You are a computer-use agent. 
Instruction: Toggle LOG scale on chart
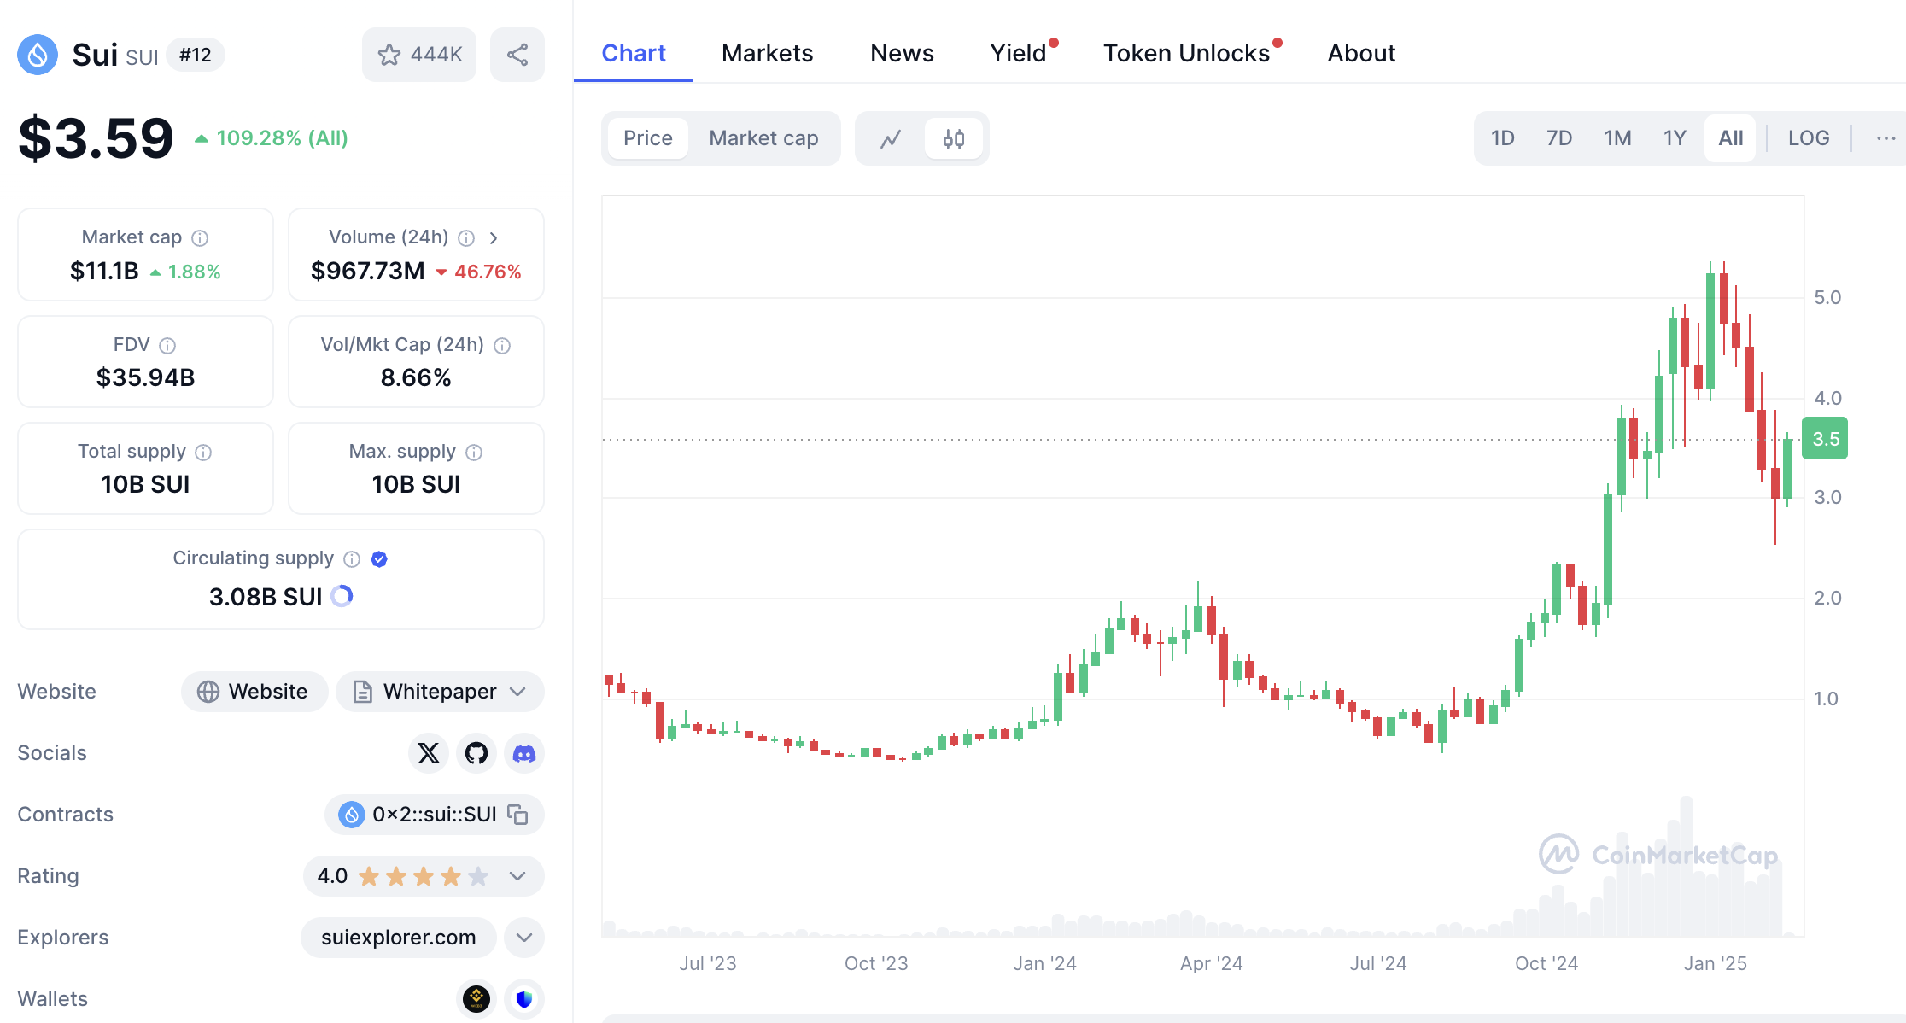(x=1809, y=138)
